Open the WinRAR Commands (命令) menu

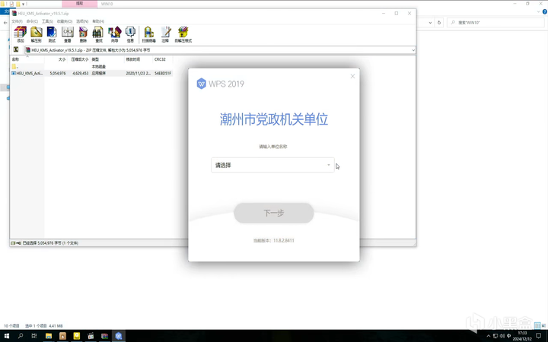pos(32,21)
